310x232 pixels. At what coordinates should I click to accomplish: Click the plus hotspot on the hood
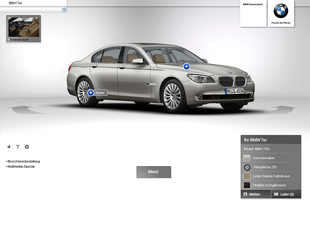(186, 66)
